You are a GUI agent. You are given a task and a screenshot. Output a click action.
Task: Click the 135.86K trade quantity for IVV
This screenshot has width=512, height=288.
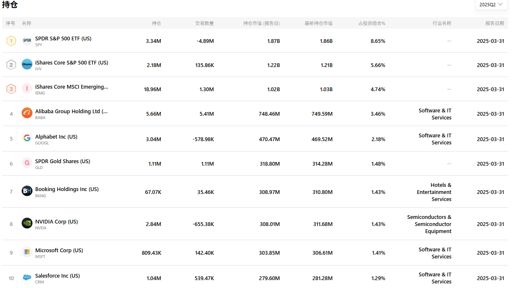click(x=204, y=65)
